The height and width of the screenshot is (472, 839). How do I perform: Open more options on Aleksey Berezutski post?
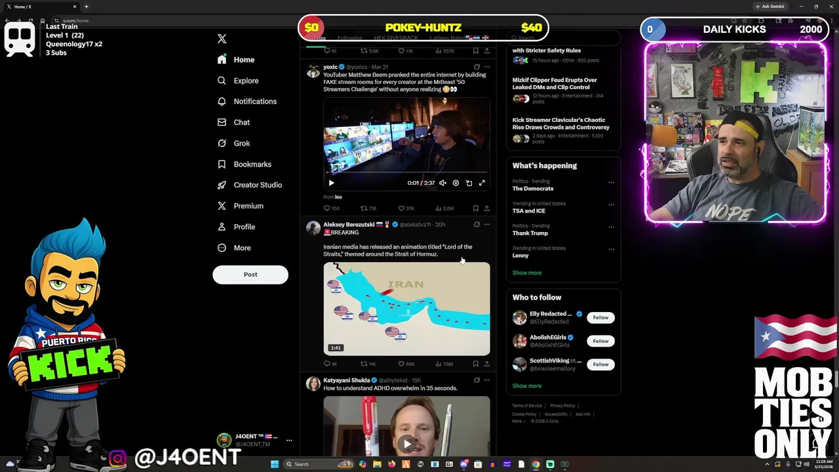(x=486, y=224)
